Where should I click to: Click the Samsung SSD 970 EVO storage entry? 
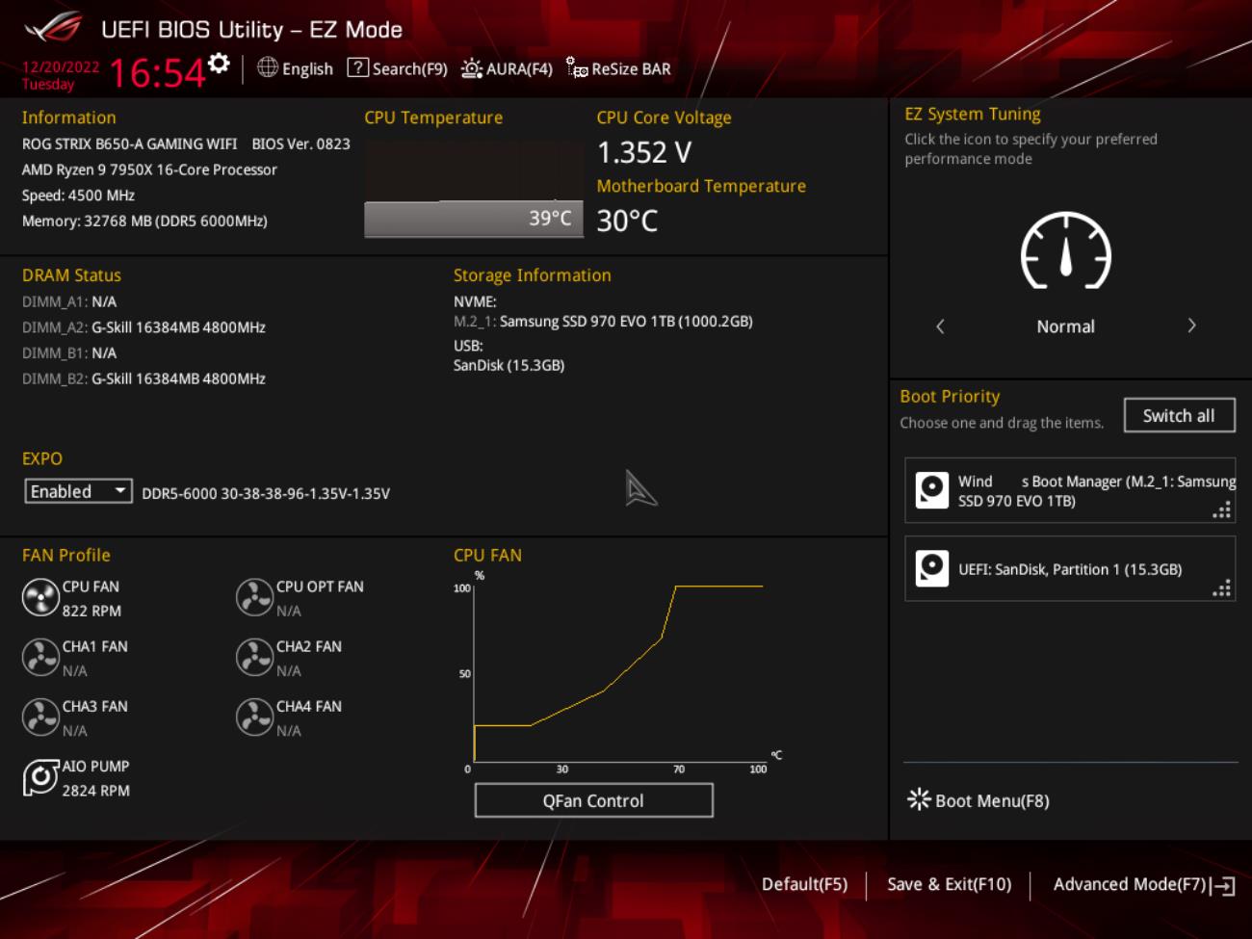tap(603, 322)
